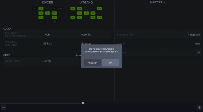Click the output FHR speaker indicator
The image size is (203, 112).
tap(100, 9)
